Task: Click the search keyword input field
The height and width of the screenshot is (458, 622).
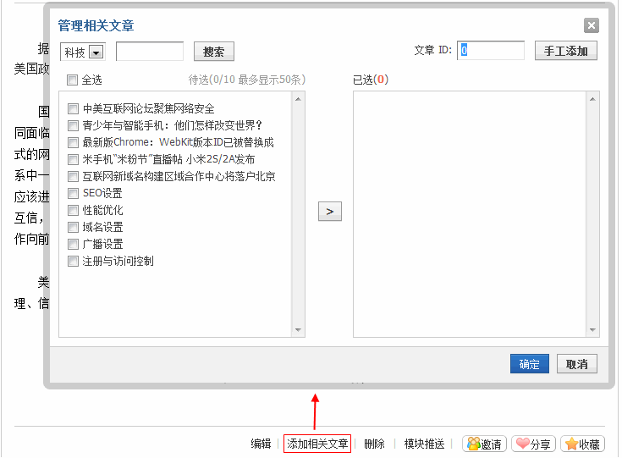Action: click(150, 51)
